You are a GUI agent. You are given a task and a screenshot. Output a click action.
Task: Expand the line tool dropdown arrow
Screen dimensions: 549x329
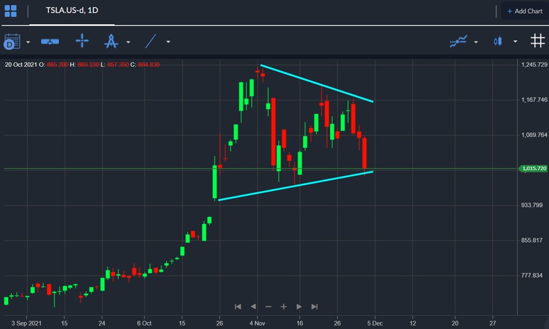(168, 42)
